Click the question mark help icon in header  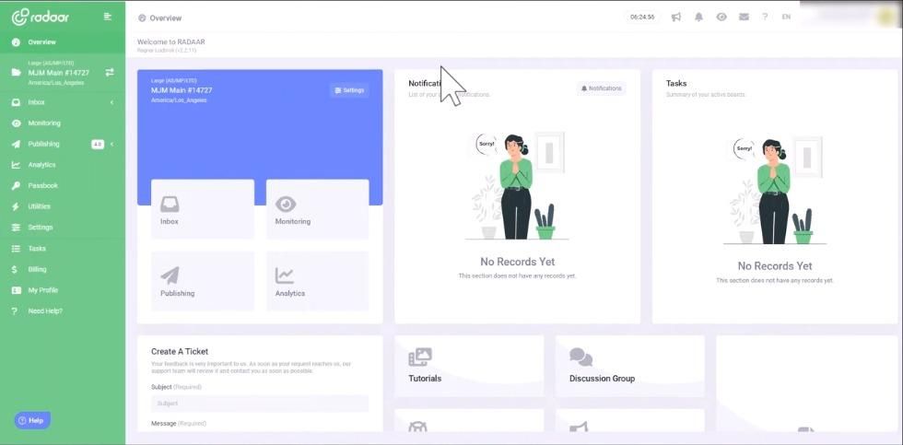[x=765, y=17]
